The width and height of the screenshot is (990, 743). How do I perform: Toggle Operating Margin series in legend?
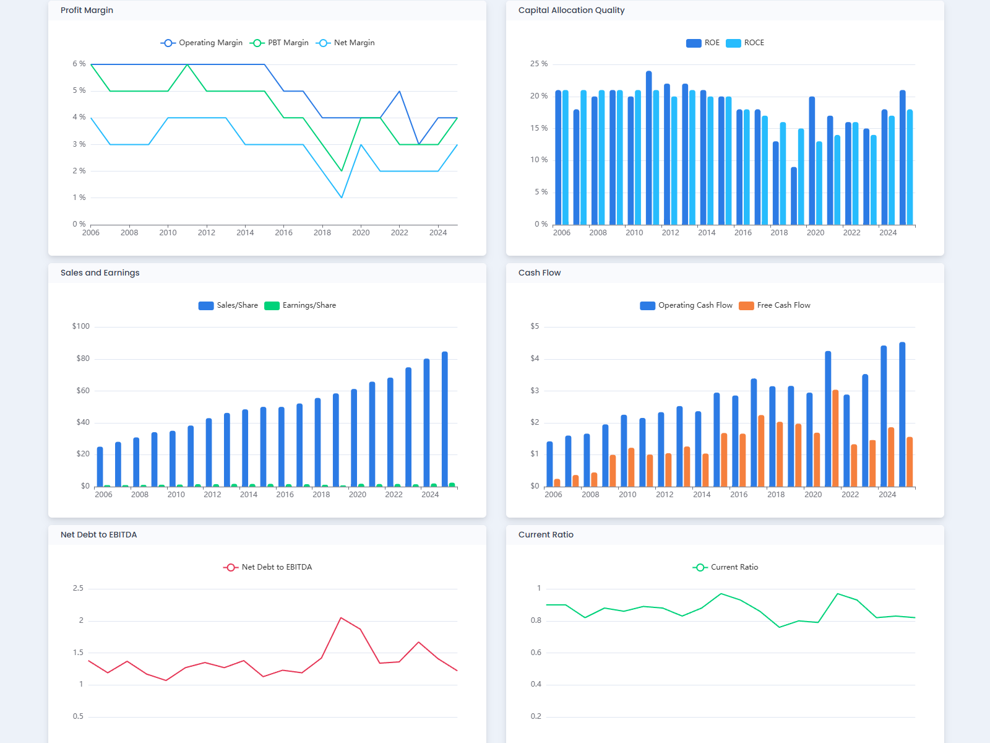coord(202,43)
